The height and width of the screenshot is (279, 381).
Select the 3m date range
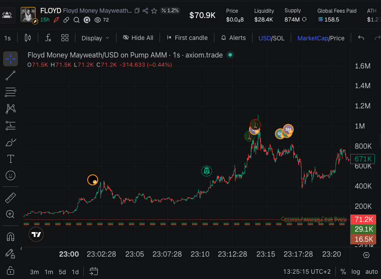(x=34, y=272)
